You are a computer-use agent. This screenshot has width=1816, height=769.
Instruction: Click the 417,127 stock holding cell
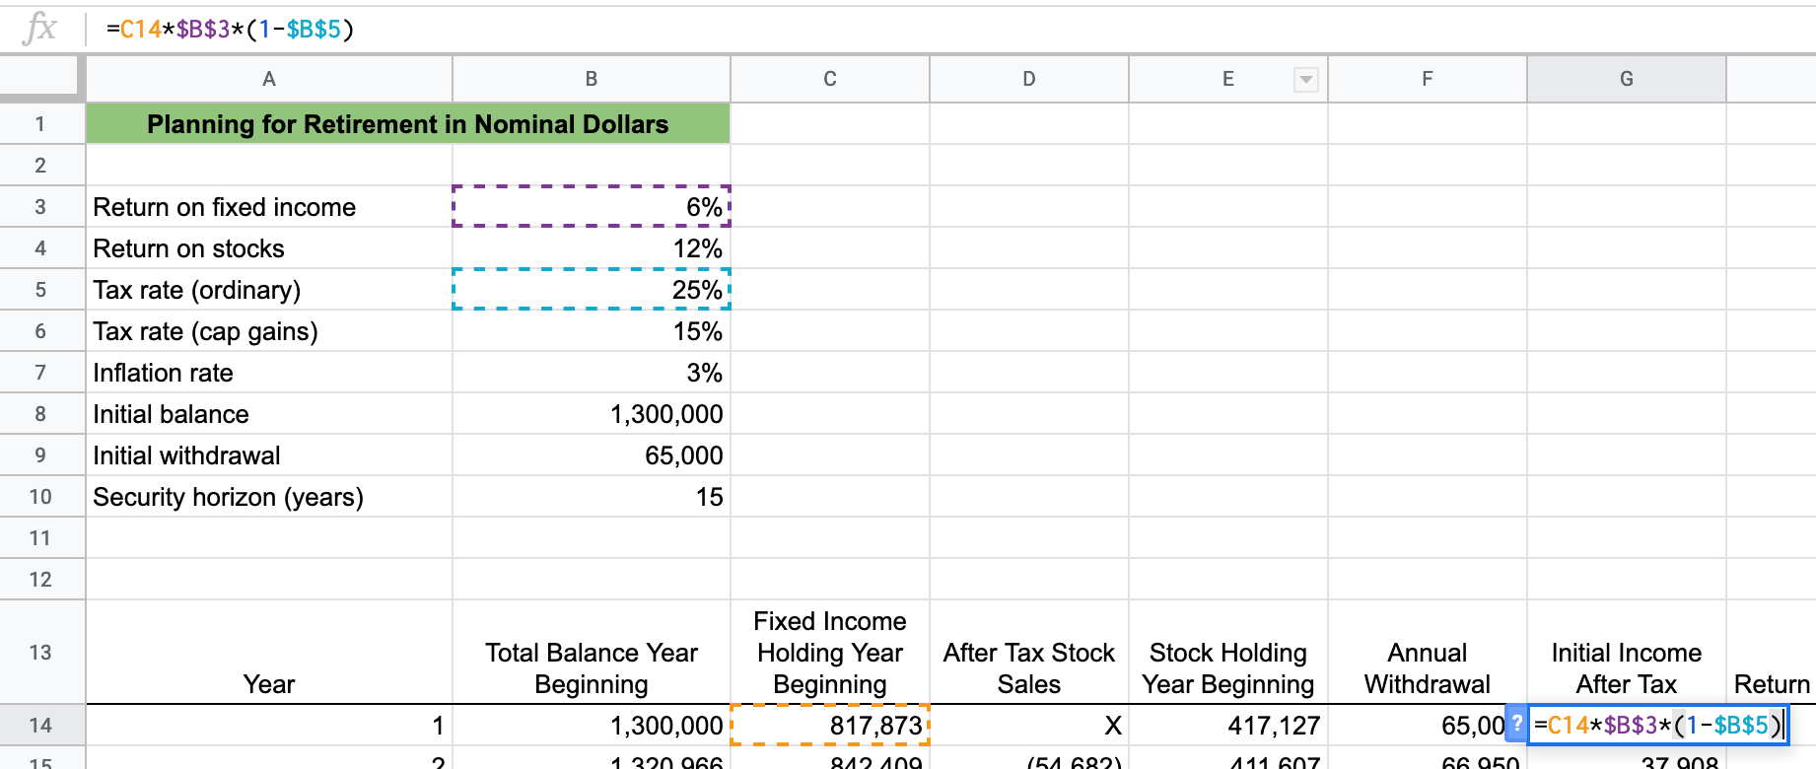pos(1228,726)
